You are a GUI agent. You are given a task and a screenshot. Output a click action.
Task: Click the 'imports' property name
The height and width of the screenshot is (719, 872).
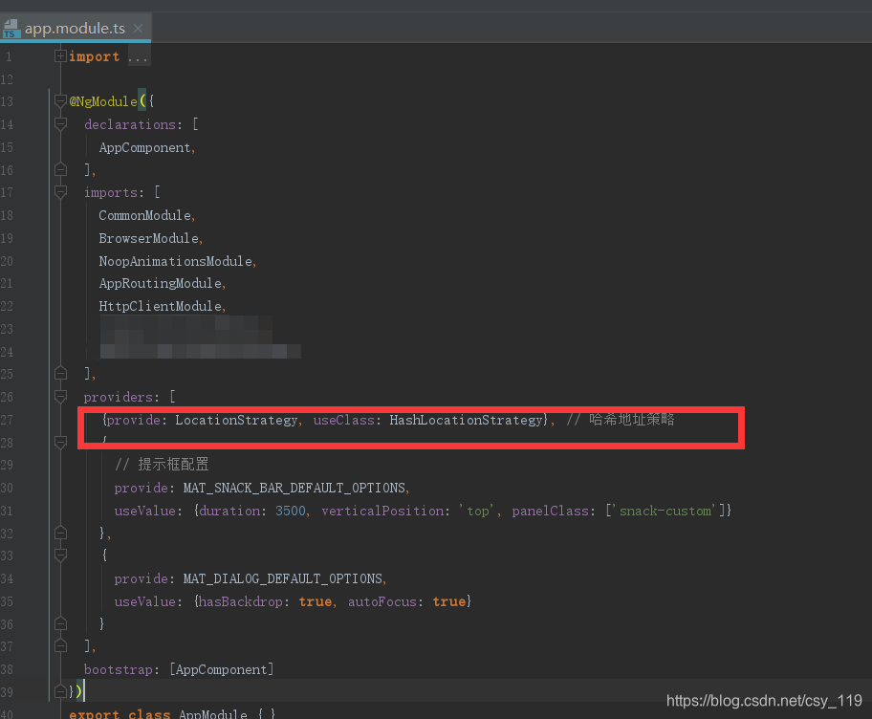tap(111, 192)
